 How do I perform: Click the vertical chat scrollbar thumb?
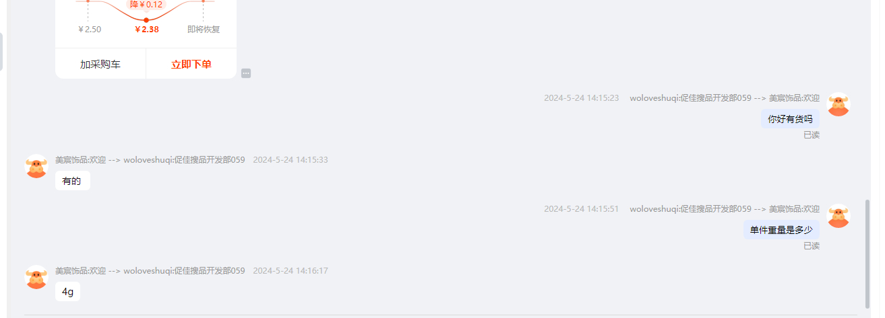click(867, 254)
